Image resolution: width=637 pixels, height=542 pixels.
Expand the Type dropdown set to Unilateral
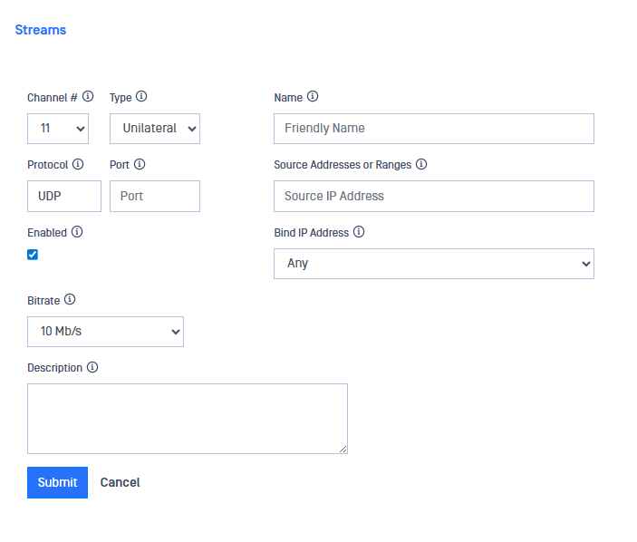click(x=155, y=129)
